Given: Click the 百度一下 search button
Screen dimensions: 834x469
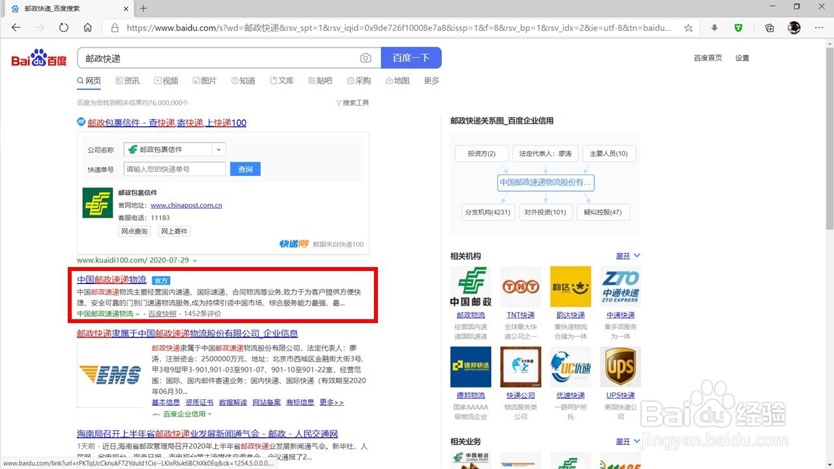Looking at the screenshot, I should (x=411, y=57).
